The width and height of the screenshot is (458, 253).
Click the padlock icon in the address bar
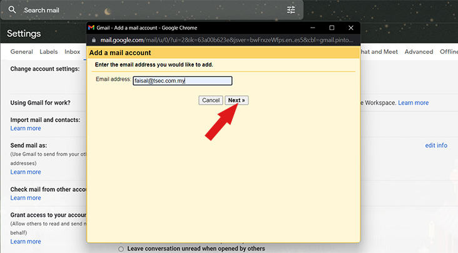coord(94,40)
